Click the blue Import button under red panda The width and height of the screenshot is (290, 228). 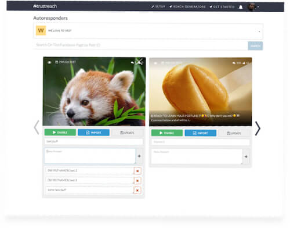pyautogui.click(x=93, y=133)
